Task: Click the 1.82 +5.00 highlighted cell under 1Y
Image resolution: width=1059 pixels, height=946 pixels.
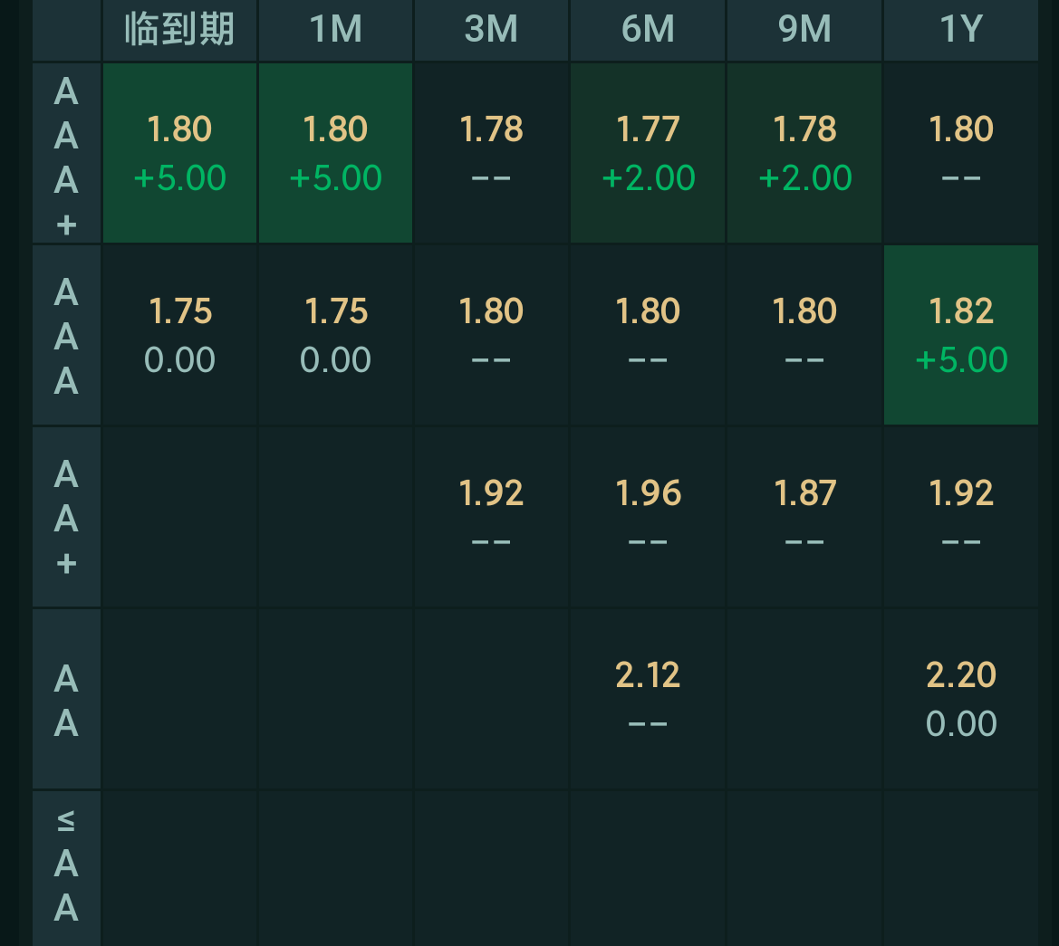Action: [x=960, y=334]
